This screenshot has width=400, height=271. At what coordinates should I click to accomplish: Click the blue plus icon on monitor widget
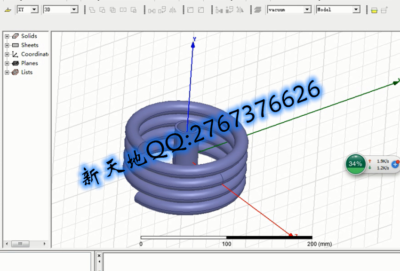(x=395, y=165)
